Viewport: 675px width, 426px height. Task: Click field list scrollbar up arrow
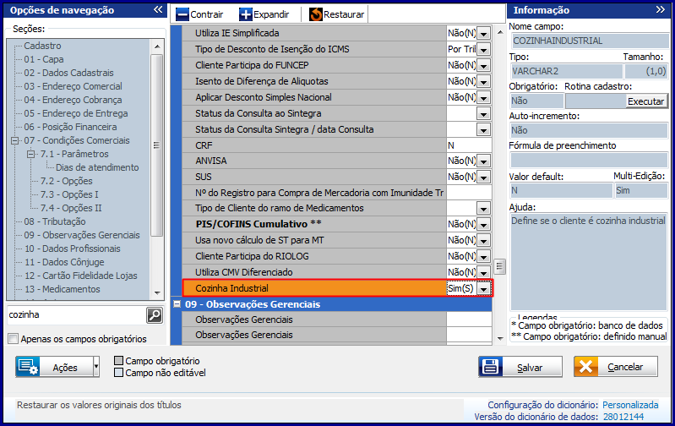[x=500, y=32]
